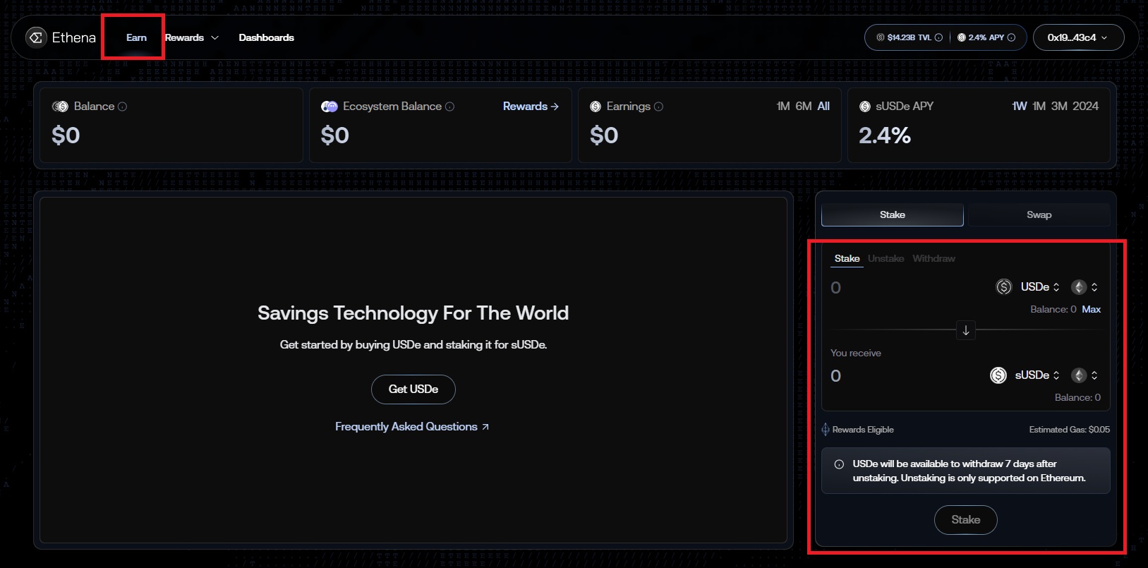
Task: Click the Rewards Eligible icon
Action: (826, 430)
